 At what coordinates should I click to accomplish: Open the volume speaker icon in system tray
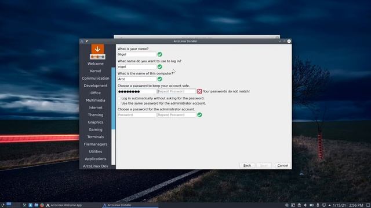pos(305,205)
